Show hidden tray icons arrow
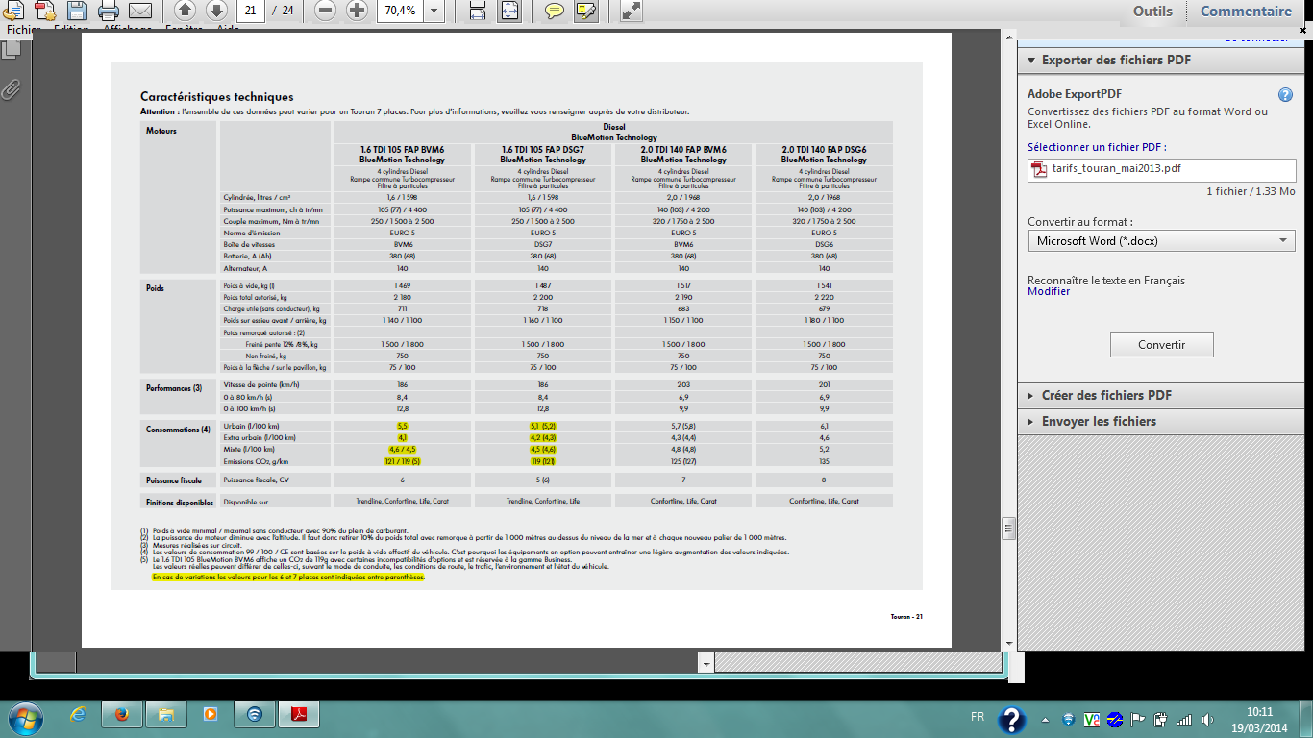The image size is (1313, 738). click(x=1045, y=719)
